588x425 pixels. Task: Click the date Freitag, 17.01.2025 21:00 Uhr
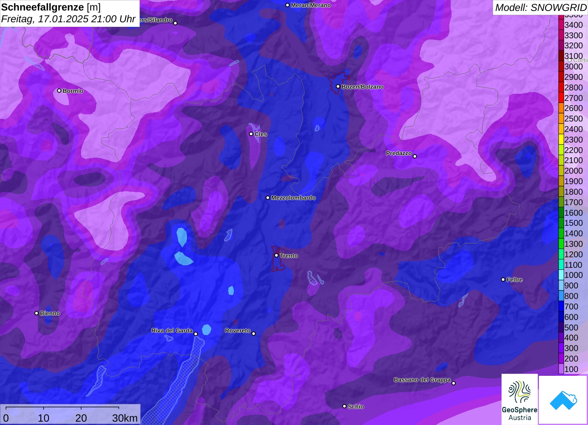tap(68, 19)
